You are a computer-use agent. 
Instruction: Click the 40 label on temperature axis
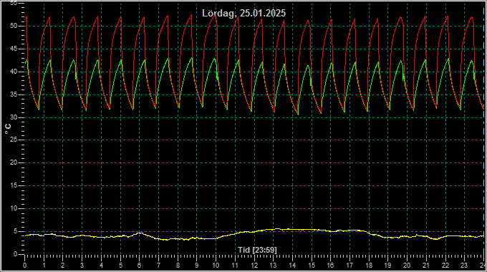tap(14, 72)
